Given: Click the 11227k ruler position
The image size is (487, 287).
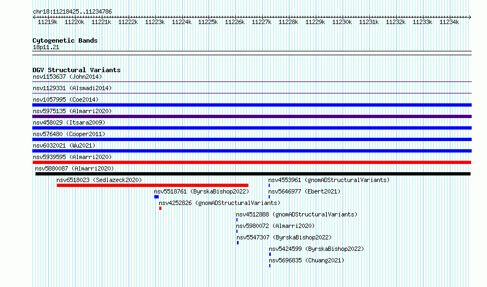Looking at the screenshot, I should pos(262,22).
